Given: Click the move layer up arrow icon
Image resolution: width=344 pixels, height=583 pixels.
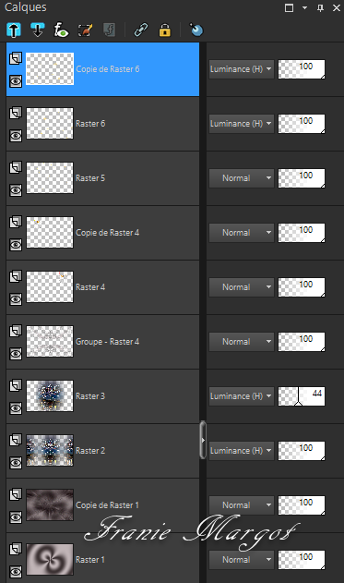Looking at the screenshot, I should (14, 30).
